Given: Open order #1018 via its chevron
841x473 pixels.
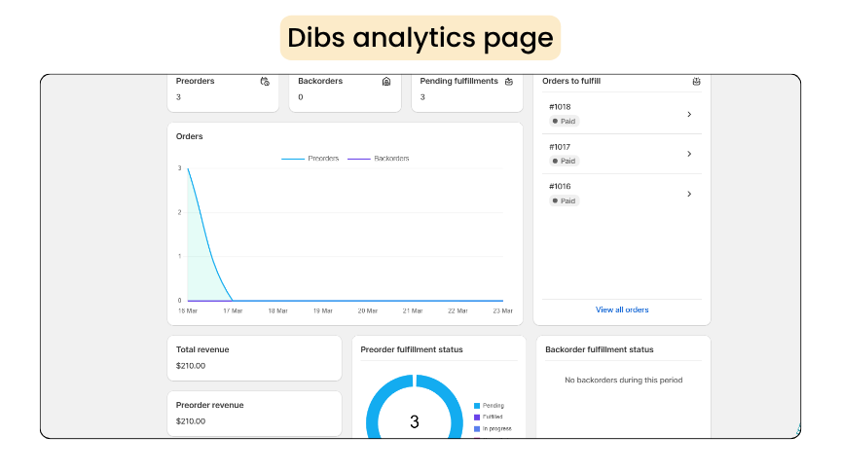Looking at the screenshot, I should point(689,114).
